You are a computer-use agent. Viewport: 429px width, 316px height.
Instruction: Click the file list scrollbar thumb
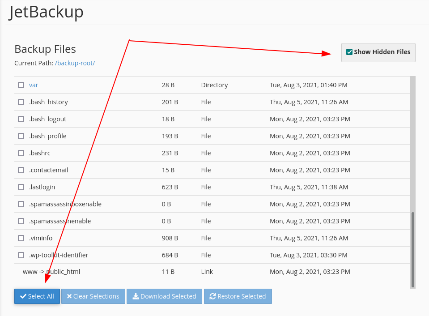coord(413,249)
